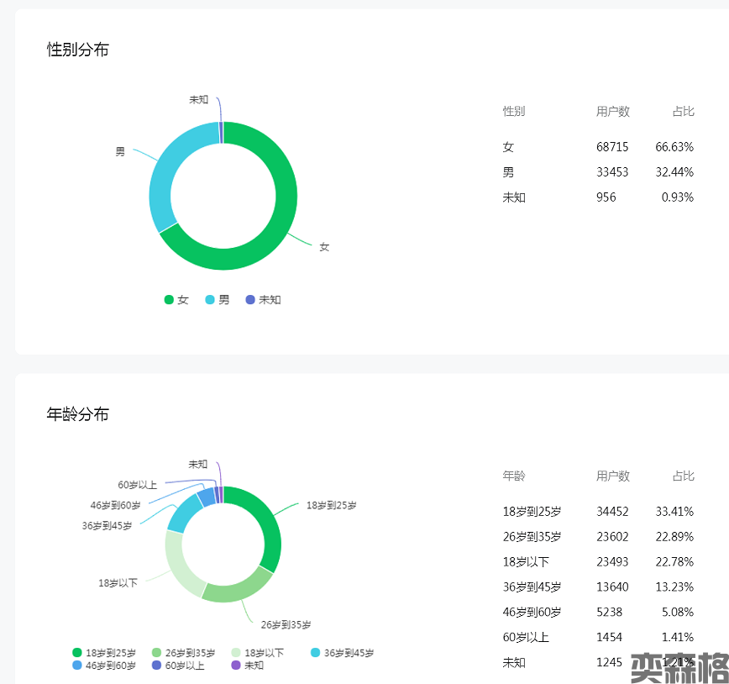
Task: Click the 18岁到25岁 legend green dot
Action: pyautogui.click(x=77, y=653)
